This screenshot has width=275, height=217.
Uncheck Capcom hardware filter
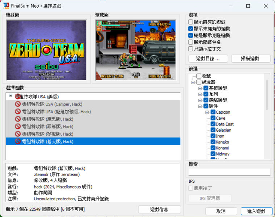point(213,112)
